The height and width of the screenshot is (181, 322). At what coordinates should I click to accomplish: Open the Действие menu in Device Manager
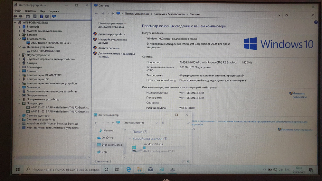click(x=31, y=11)
